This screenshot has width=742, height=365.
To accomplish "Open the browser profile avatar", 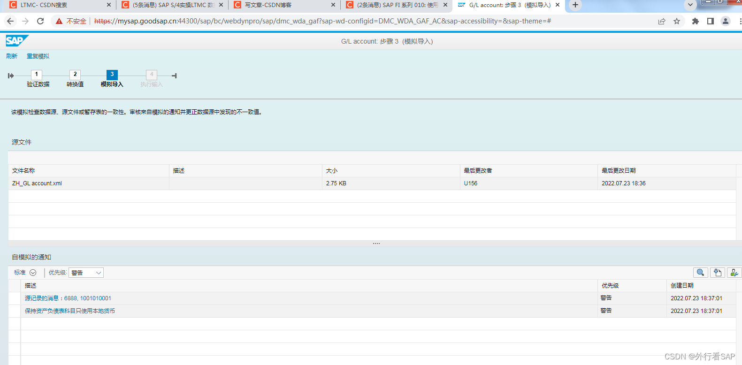I will [726, 21].
